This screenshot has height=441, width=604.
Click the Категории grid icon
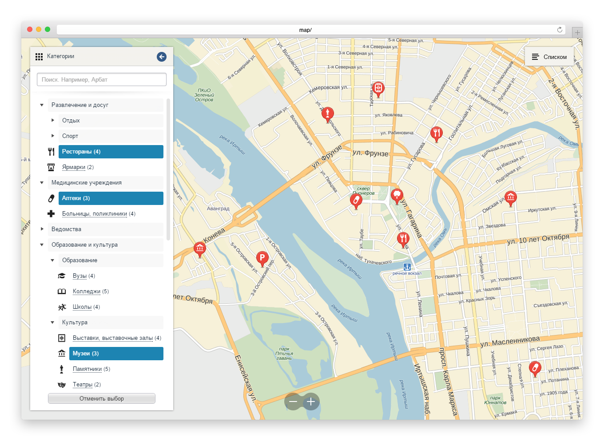coord(39,56)
